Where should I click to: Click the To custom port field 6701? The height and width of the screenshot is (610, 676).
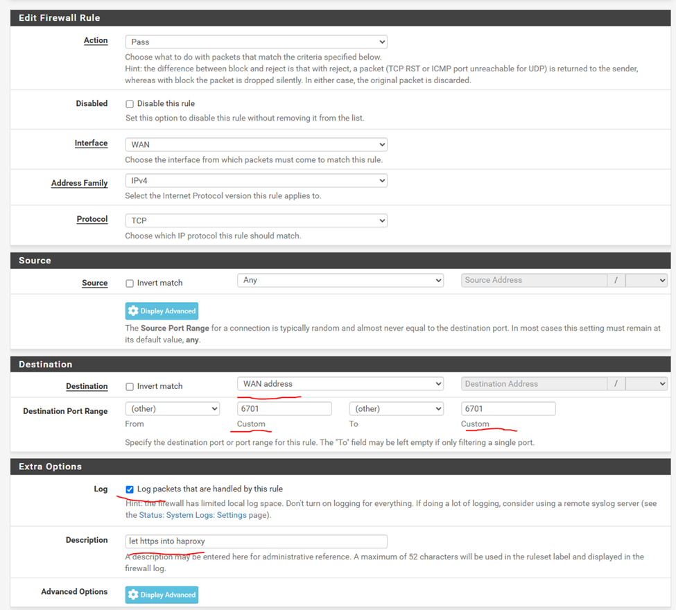(508, 409)
